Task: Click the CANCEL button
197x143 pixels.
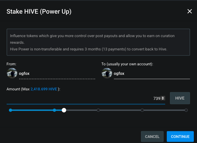Action: (x=152, y=136)
